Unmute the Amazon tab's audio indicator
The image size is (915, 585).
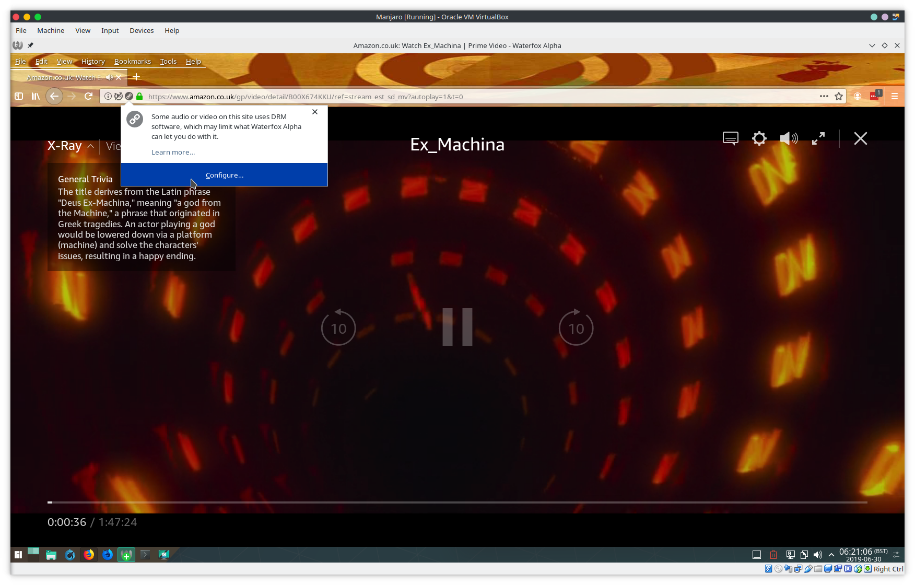[x=109, y=77]
